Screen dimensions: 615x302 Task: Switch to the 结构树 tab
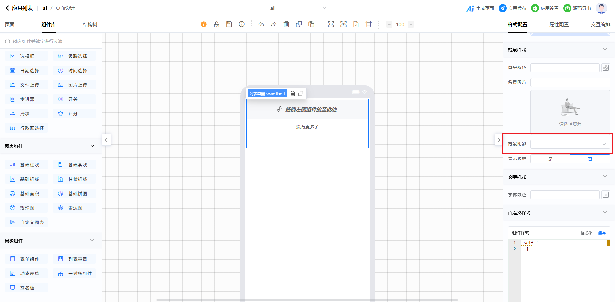click(x=90, y=25)
